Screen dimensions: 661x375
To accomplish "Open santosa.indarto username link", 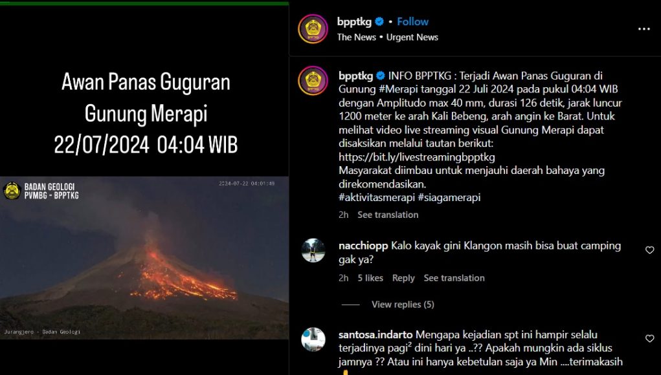I will [375, 335].
